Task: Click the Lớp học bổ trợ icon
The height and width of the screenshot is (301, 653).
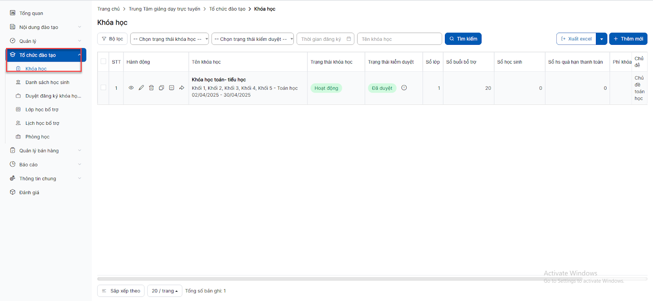Action: point(18,109)
